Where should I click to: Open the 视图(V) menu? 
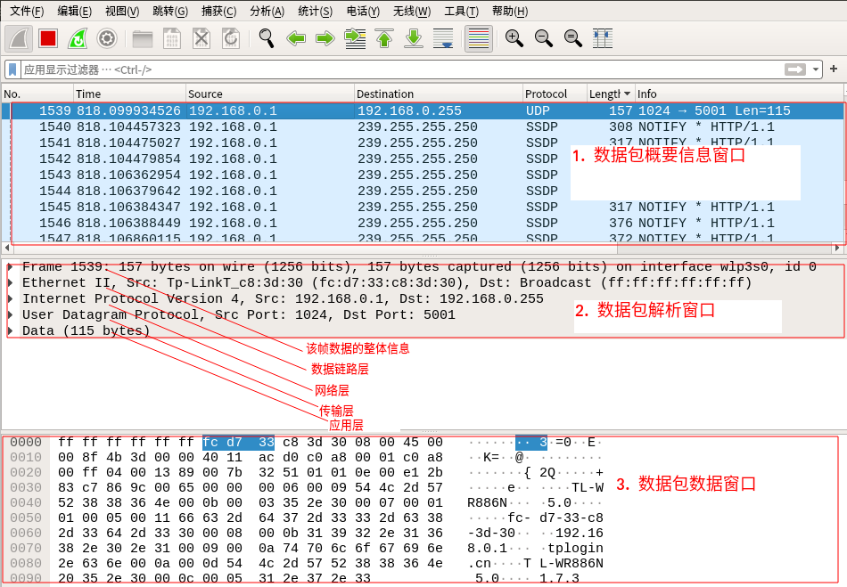[x=122, y=12]
